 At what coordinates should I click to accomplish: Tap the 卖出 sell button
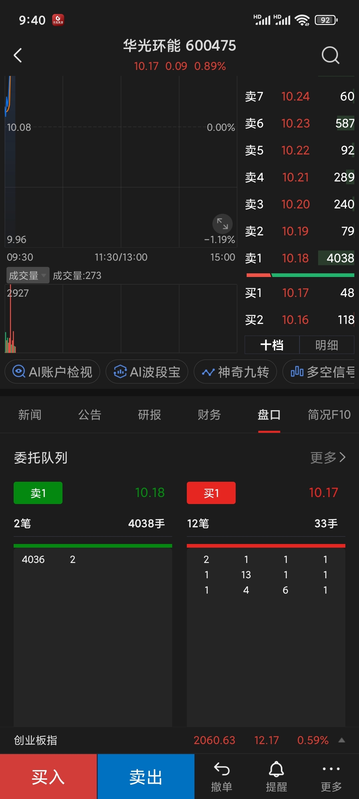pos(146,777)
